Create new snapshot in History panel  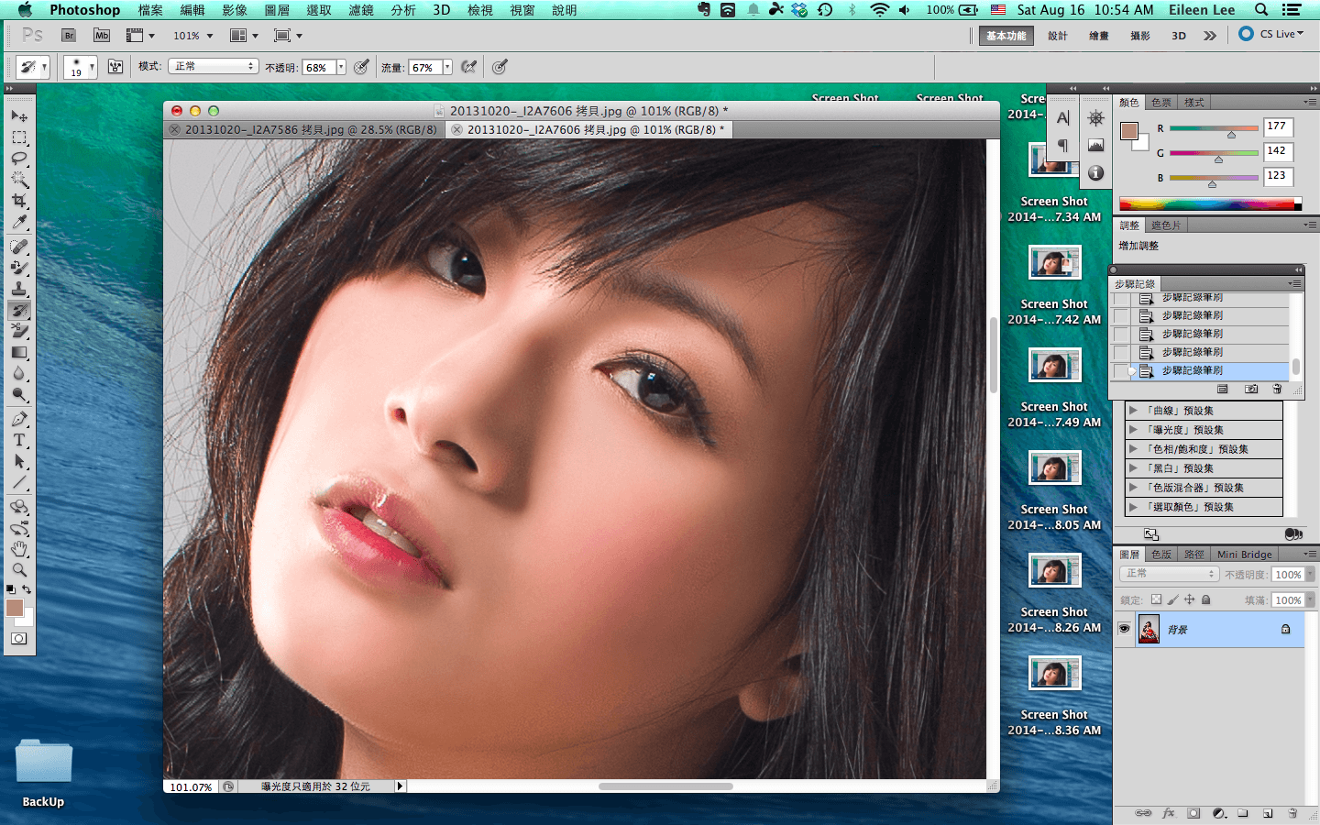click(1251, 390)
